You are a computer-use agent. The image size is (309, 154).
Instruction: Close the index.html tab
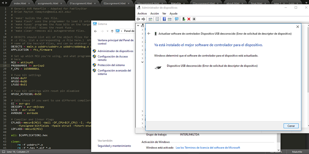[29, 4]
